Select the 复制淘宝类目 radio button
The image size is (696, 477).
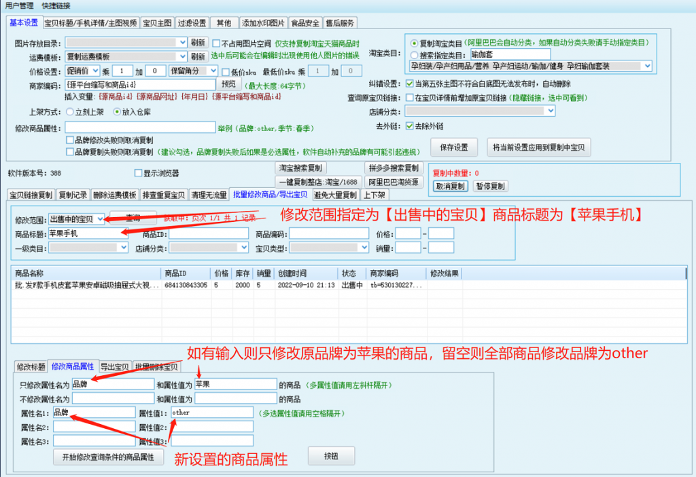[x=414, y=43]
